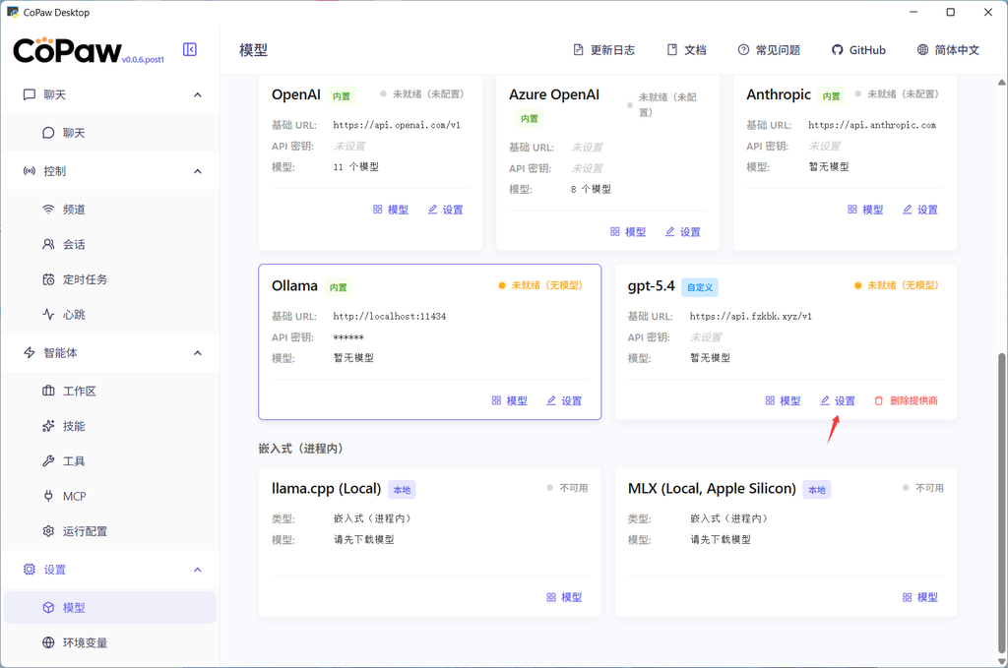The height and width of the screenshot is (668, 1008).
Task: Click 11 个模型 count on OpenAI card
Action: (x=356, y=167)
